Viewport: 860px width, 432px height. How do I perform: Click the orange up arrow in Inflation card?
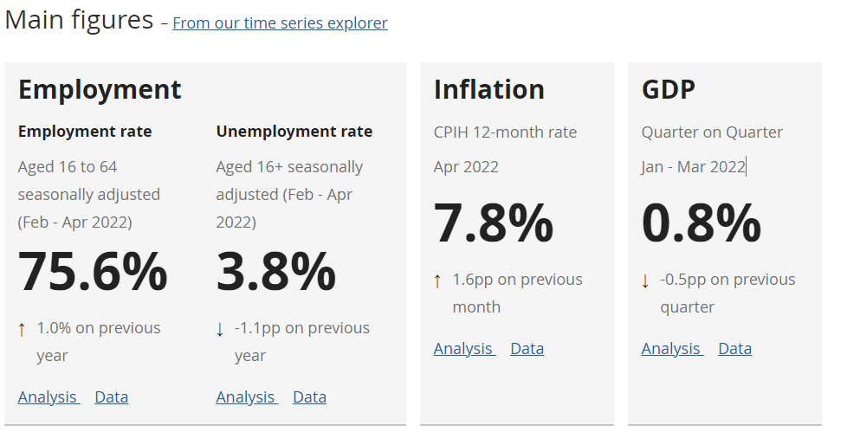tap(437, 280)
